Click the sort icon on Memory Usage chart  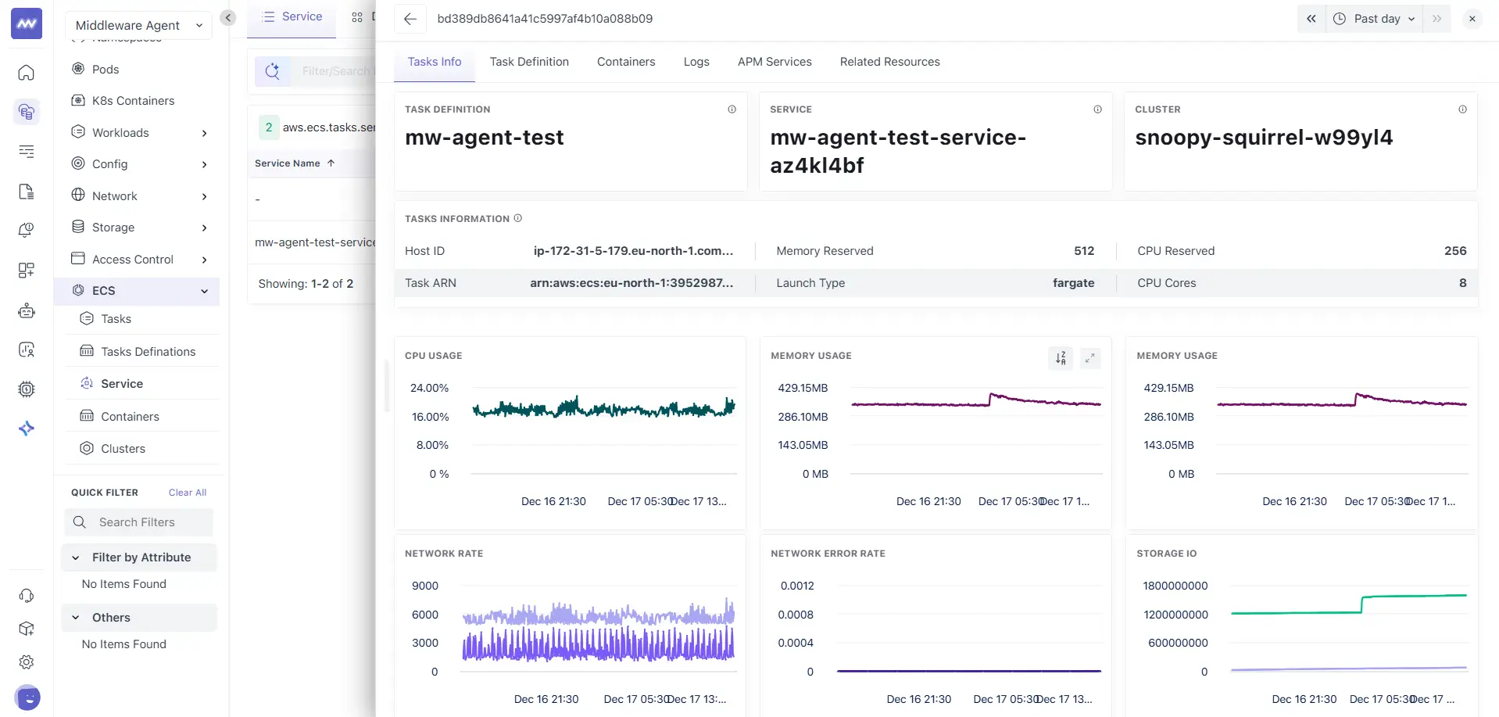(x=1060, y=357)
